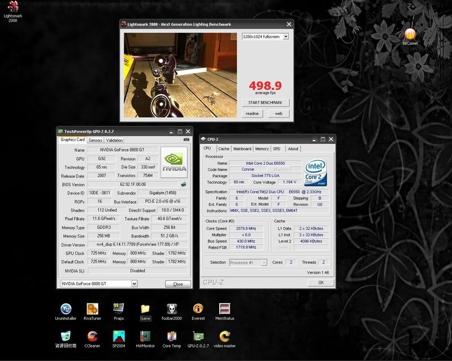This screenshot has height=361, width=452.
Task: Open the Everest desktop icon
Action: (x=198, y=309)
